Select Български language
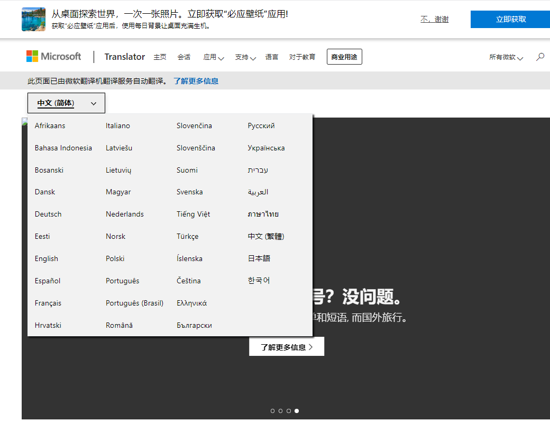550x439 pixels. [194, 326]
